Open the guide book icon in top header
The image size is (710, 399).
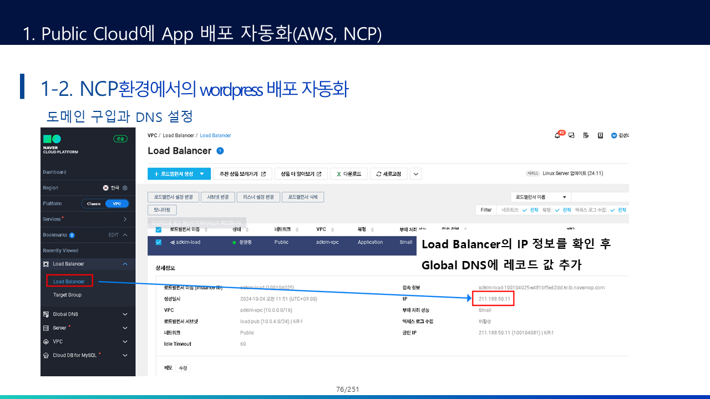(600, 135)
